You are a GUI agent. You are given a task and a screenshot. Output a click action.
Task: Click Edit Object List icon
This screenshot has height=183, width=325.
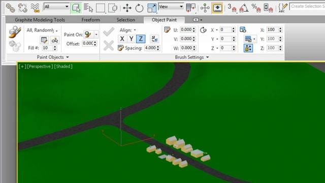point(44,40)
